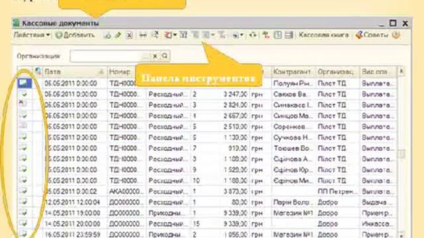Click the Дата column header
The image size is (424, 238).
75,72
